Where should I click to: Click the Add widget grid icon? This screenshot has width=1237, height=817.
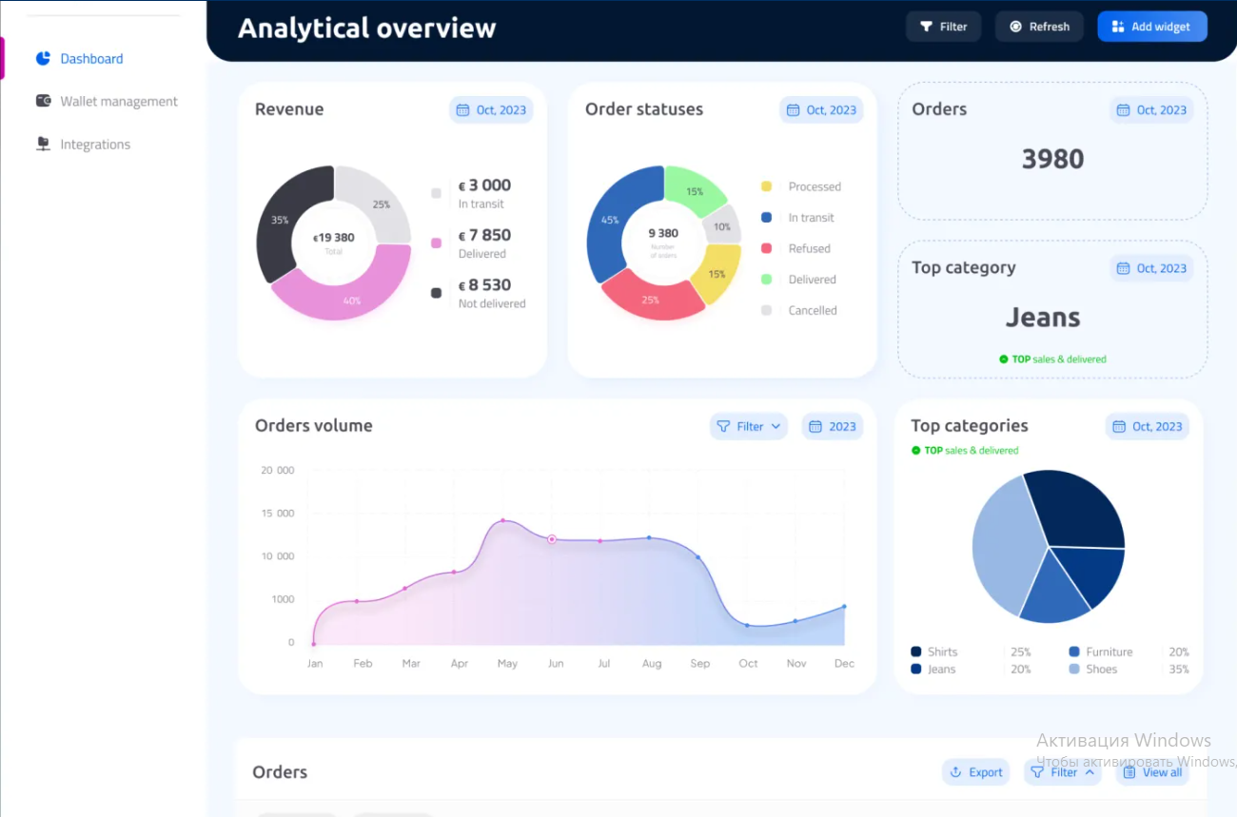(x=1118, y=27)
